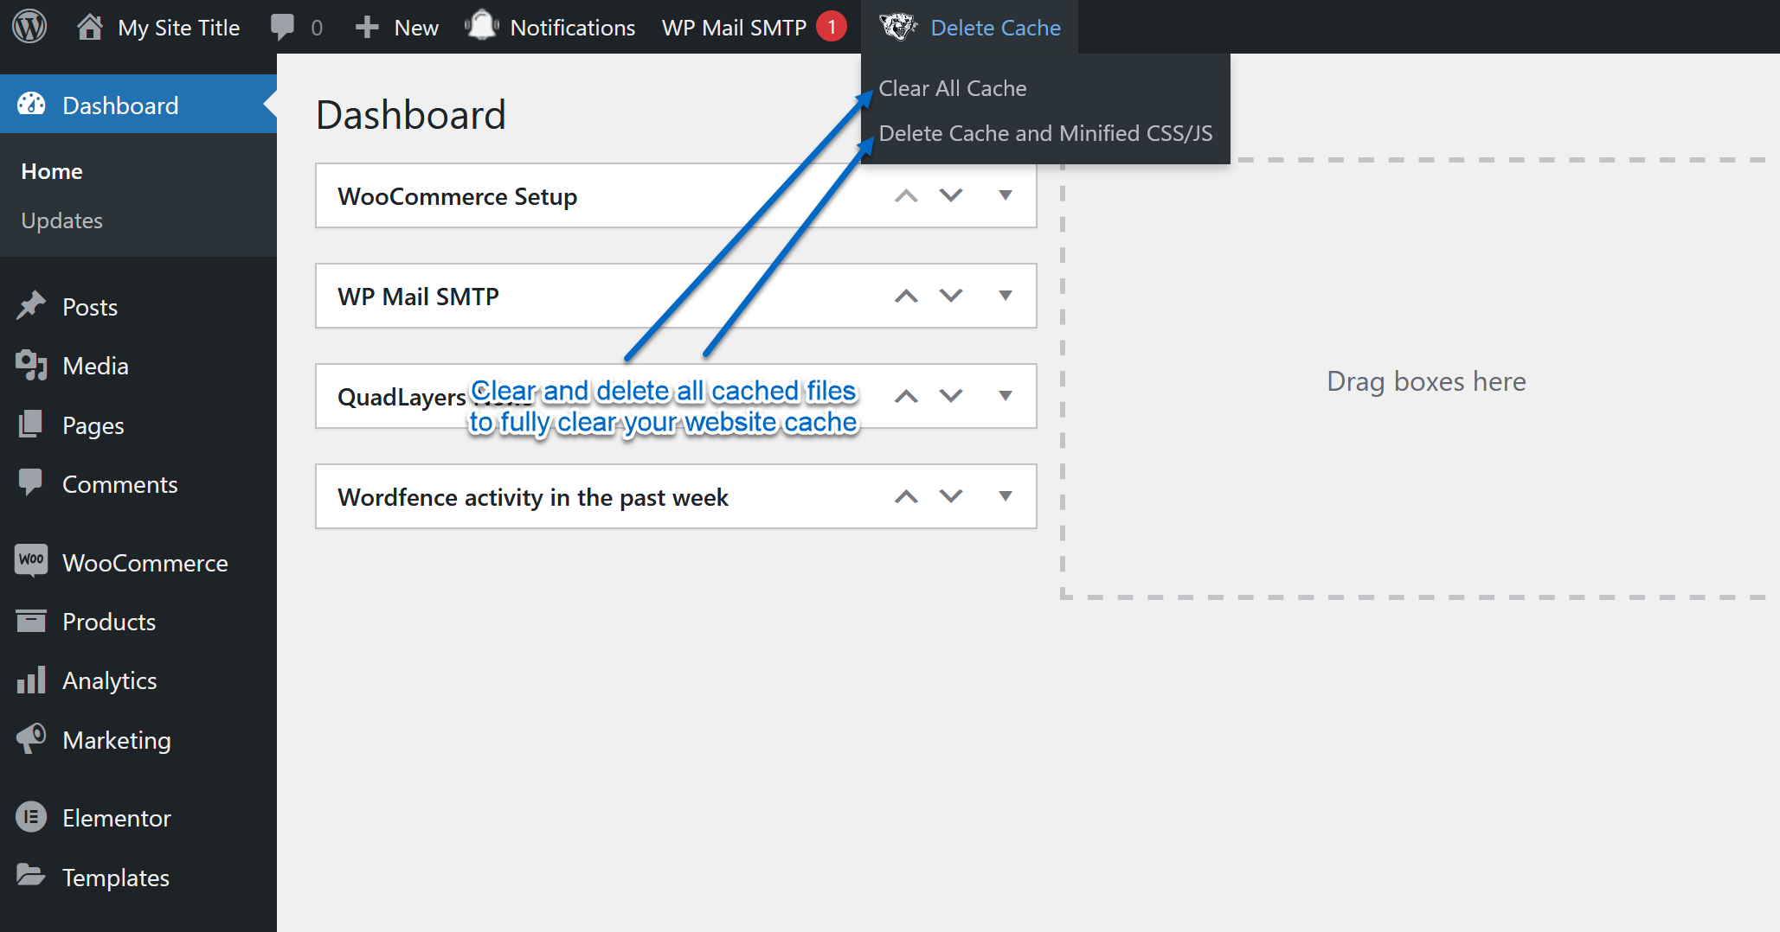Click the Templates folder icon

click(x=31, y=876)
